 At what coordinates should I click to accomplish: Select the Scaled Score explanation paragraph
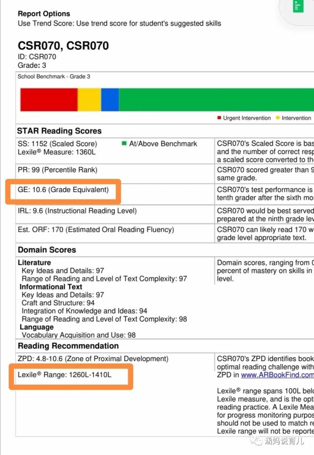tap(266, 151)
